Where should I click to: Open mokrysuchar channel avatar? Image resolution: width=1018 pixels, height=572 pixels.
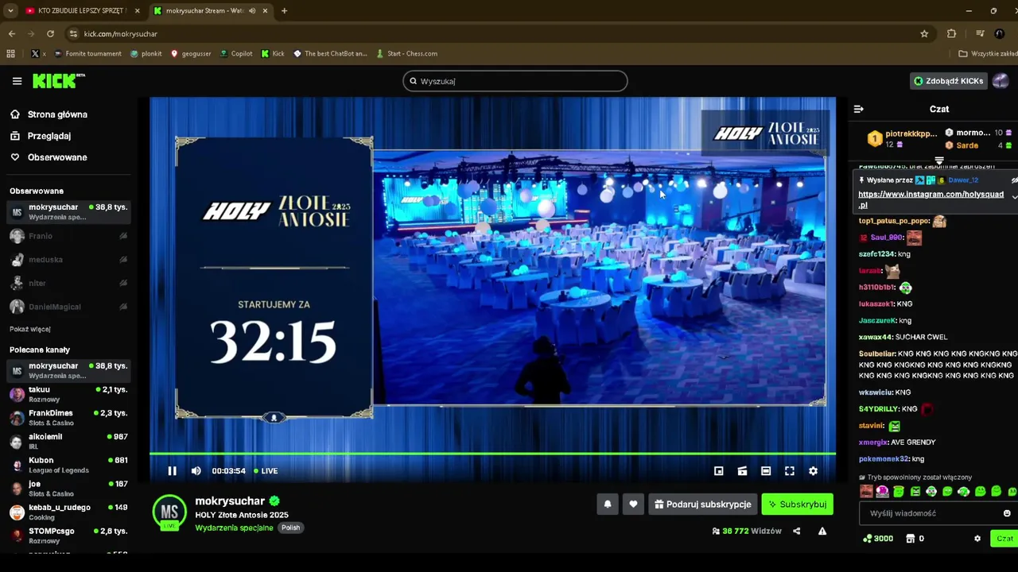[169, 512]
